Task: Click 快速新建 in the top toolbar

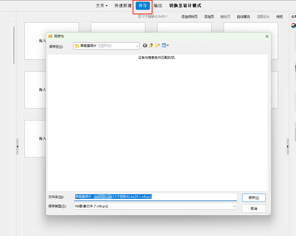Action: (x=123, y=6)
